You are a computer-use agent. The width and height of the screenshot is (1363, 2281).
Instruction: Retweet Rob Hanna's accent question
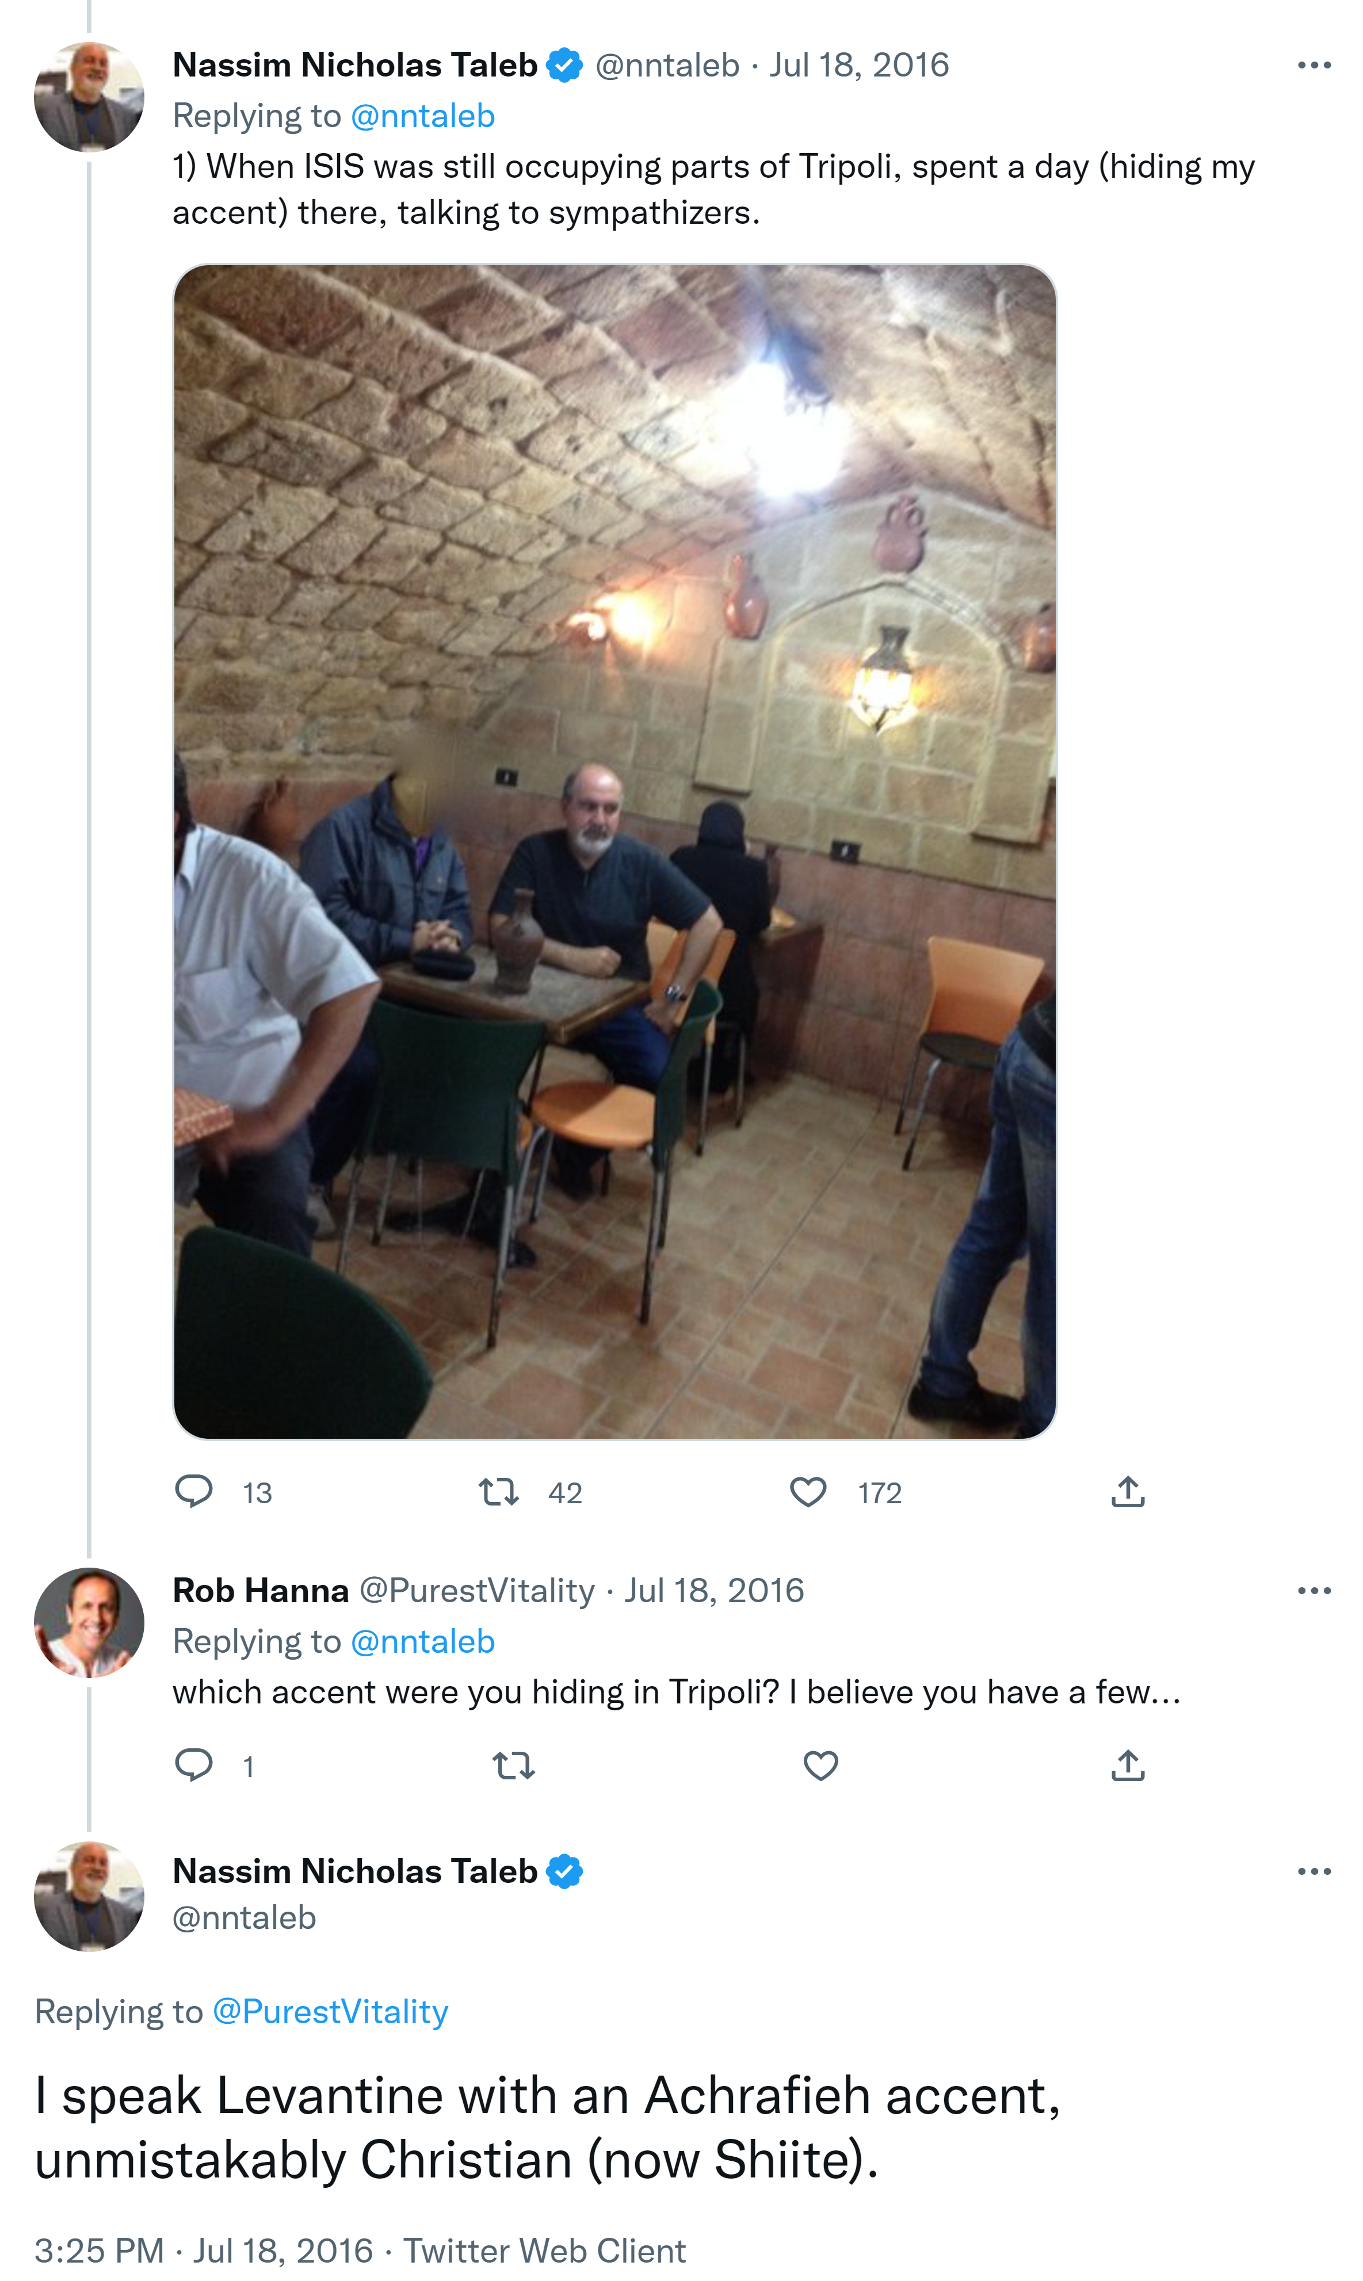click(513, 1765)
